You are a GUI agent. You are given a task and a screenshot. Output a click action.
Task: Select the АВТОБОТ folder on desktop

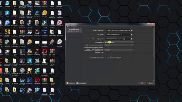[60, 33]
